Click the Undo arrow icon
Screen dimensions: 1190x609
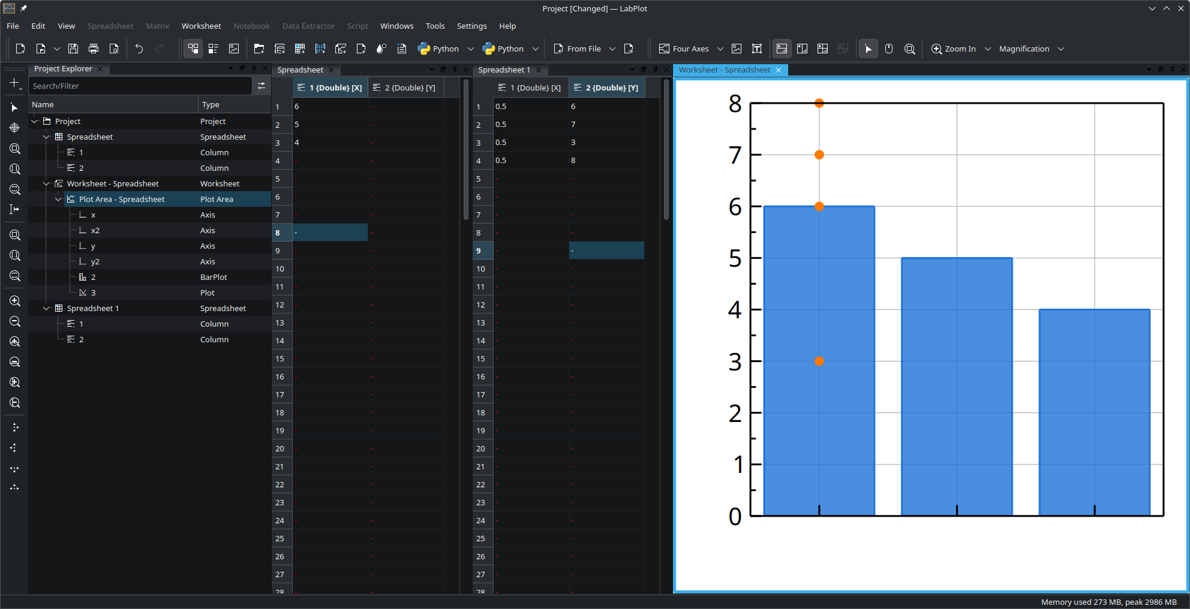(139, 49)
